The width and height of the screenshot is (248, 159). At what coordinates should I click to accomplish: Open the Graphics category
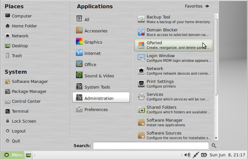101,42
